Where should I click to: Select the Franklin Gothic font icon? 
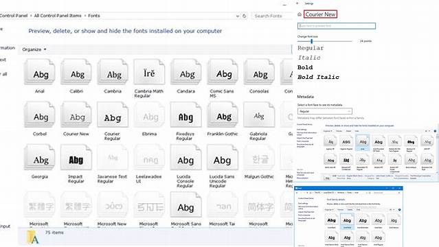[x=223, y=115]
